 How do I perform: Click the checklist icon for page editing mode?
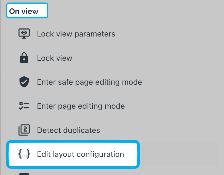coord(24,106)
